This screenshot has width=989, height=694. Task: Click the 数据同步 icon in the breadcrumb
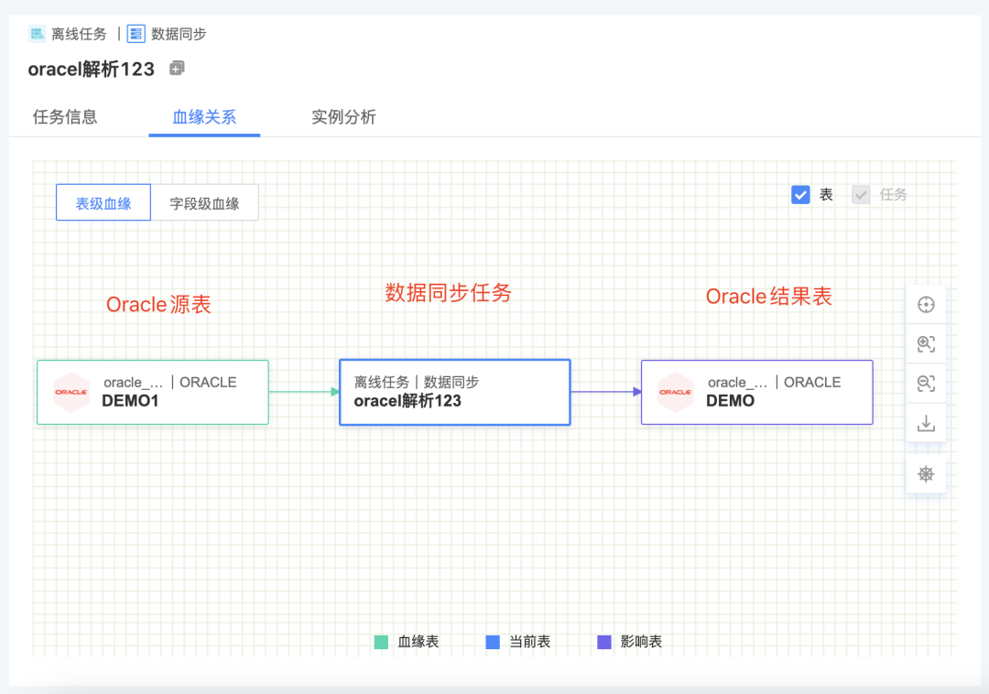[136, 33]
